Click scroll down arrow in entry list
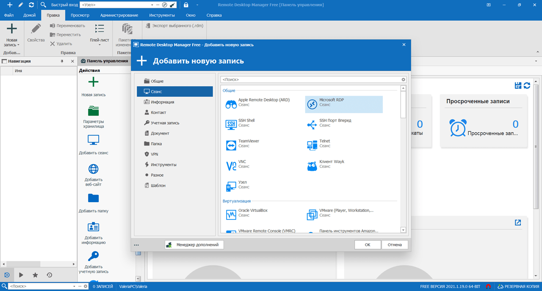Viewport: 542px width, 291px height. [403, 230]
